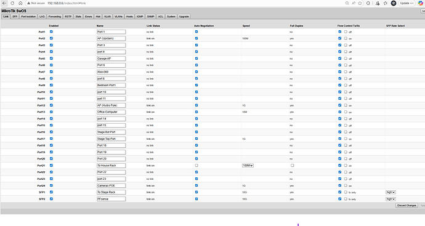This screenshot has height=226, width=425.
Task: Click the Discard Changes button
Action: [407, 206]
